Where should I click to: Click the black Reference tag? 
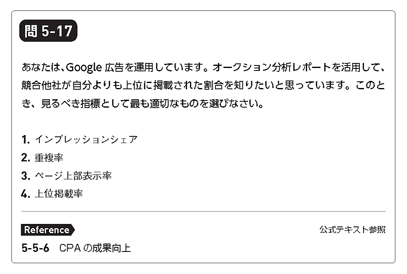pos(47,230)
